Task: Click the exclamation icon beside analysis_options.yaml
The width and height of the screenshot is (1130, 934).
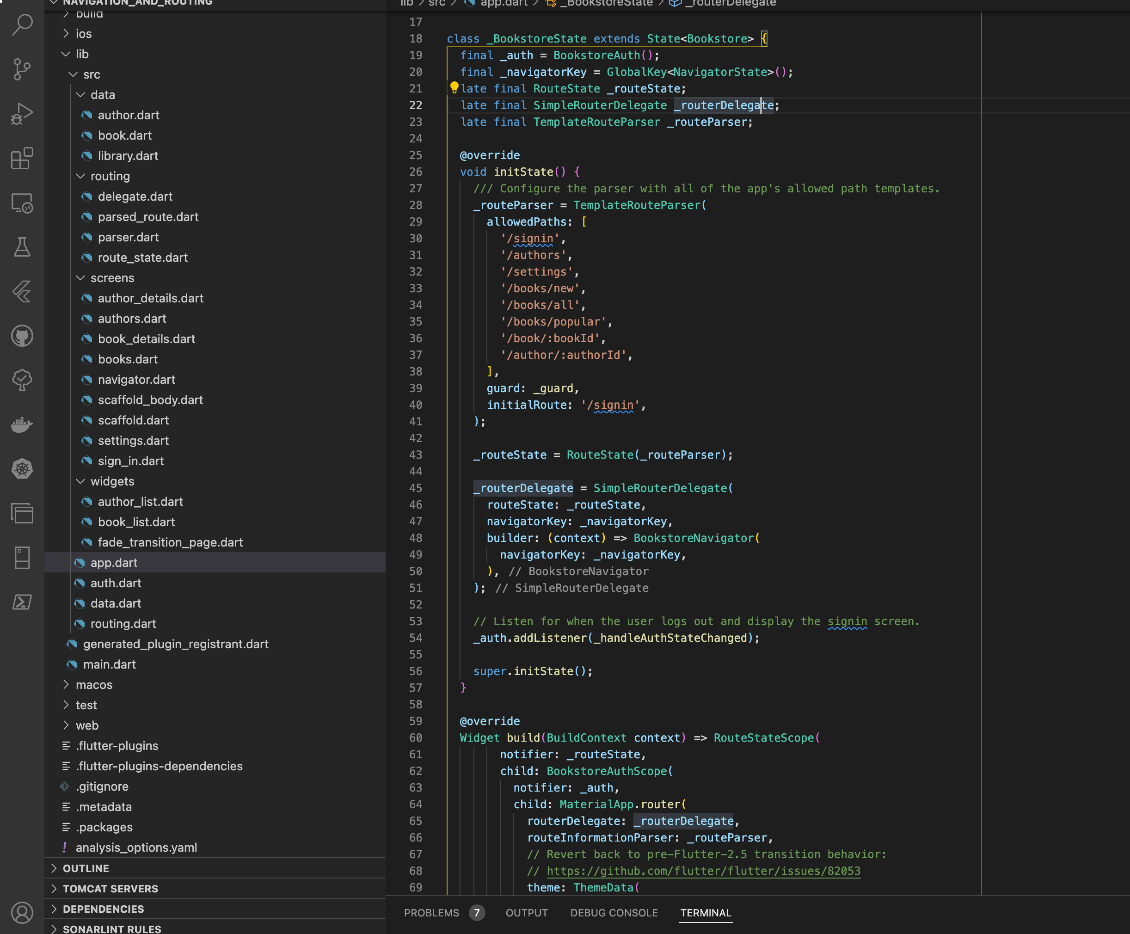Action: pos(65,848)
